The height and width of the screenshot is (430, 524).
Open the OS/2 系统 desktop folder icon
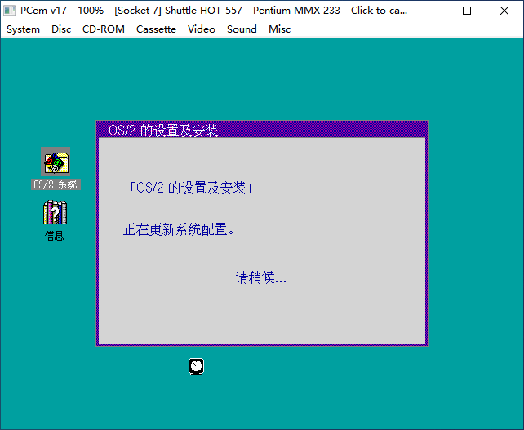(56, 162)
